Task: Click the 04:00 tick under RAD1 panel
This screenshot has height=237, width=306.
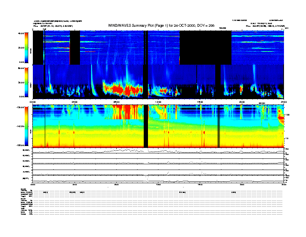Action: (x=75, y=102)
